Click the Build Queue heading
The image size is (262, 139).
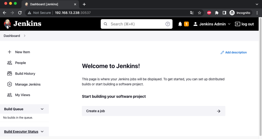(14, 109)
